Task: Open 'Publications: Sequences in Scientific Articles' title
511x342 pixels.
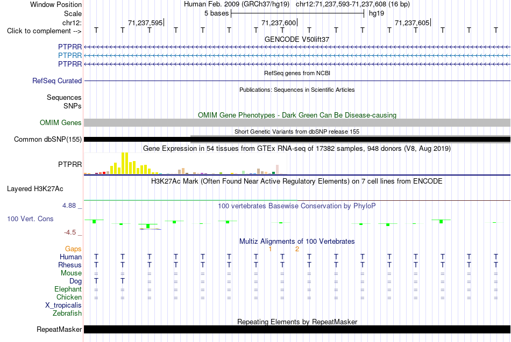Action: coord(297,90)
